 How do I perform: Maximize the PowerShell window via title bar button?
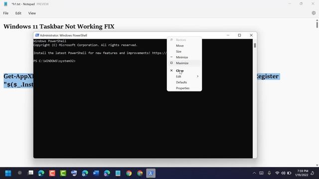[x=239, y=35]
